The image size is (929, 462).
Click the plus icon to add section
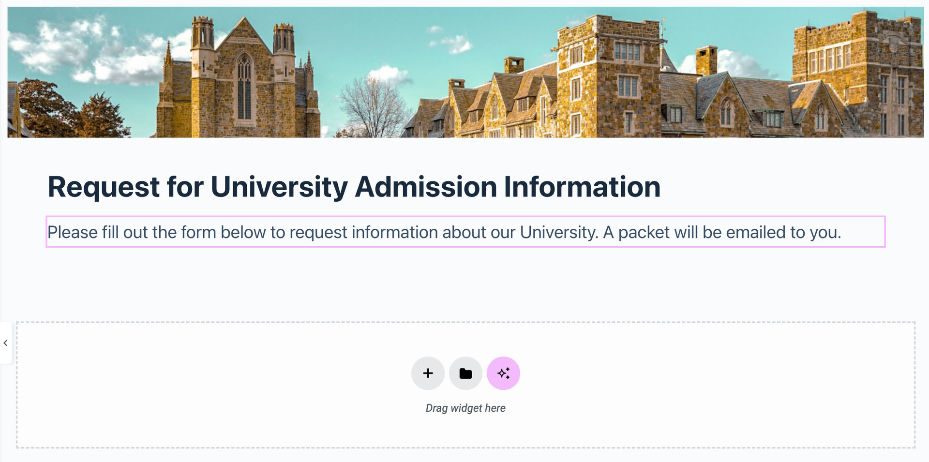pos(428,373)
